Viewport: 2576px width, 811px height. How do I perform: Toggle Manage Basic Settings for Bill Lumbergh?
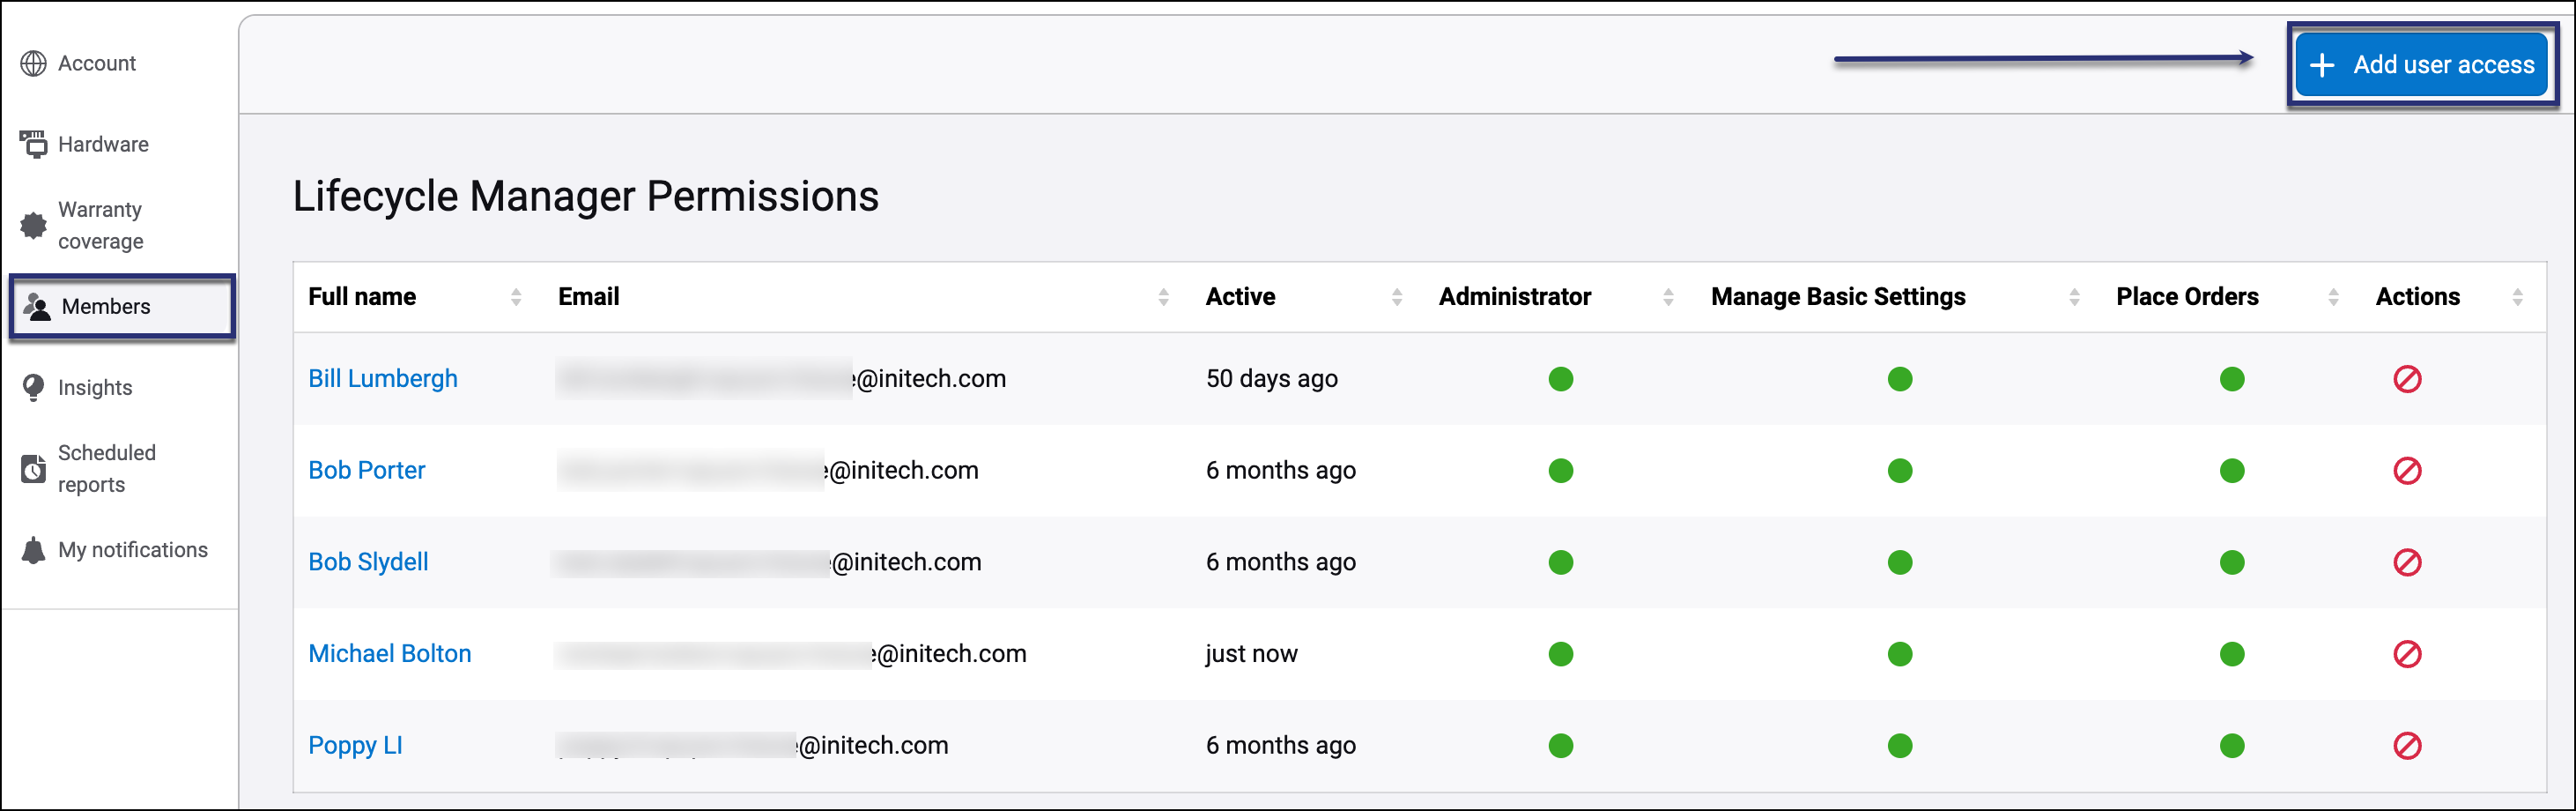(x=1900, y=379)
